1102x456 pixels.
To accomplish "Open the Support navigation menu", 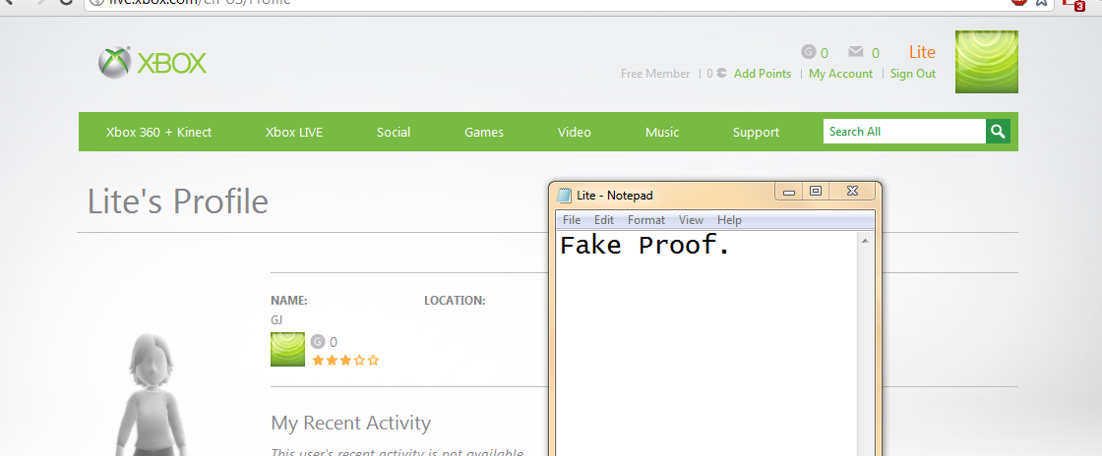I will point(756,132).
